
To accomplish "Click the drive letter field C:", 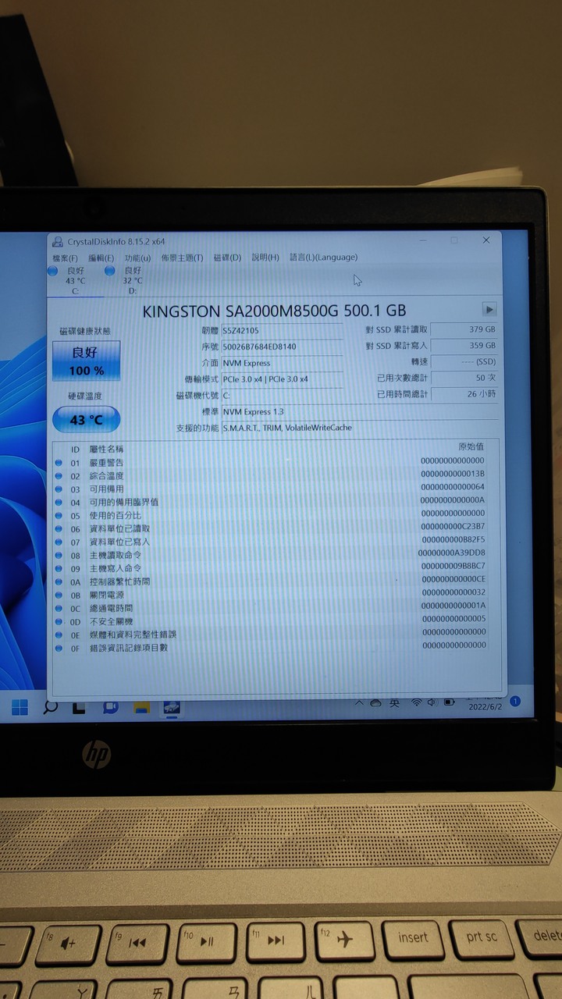I will pos(282,396).
